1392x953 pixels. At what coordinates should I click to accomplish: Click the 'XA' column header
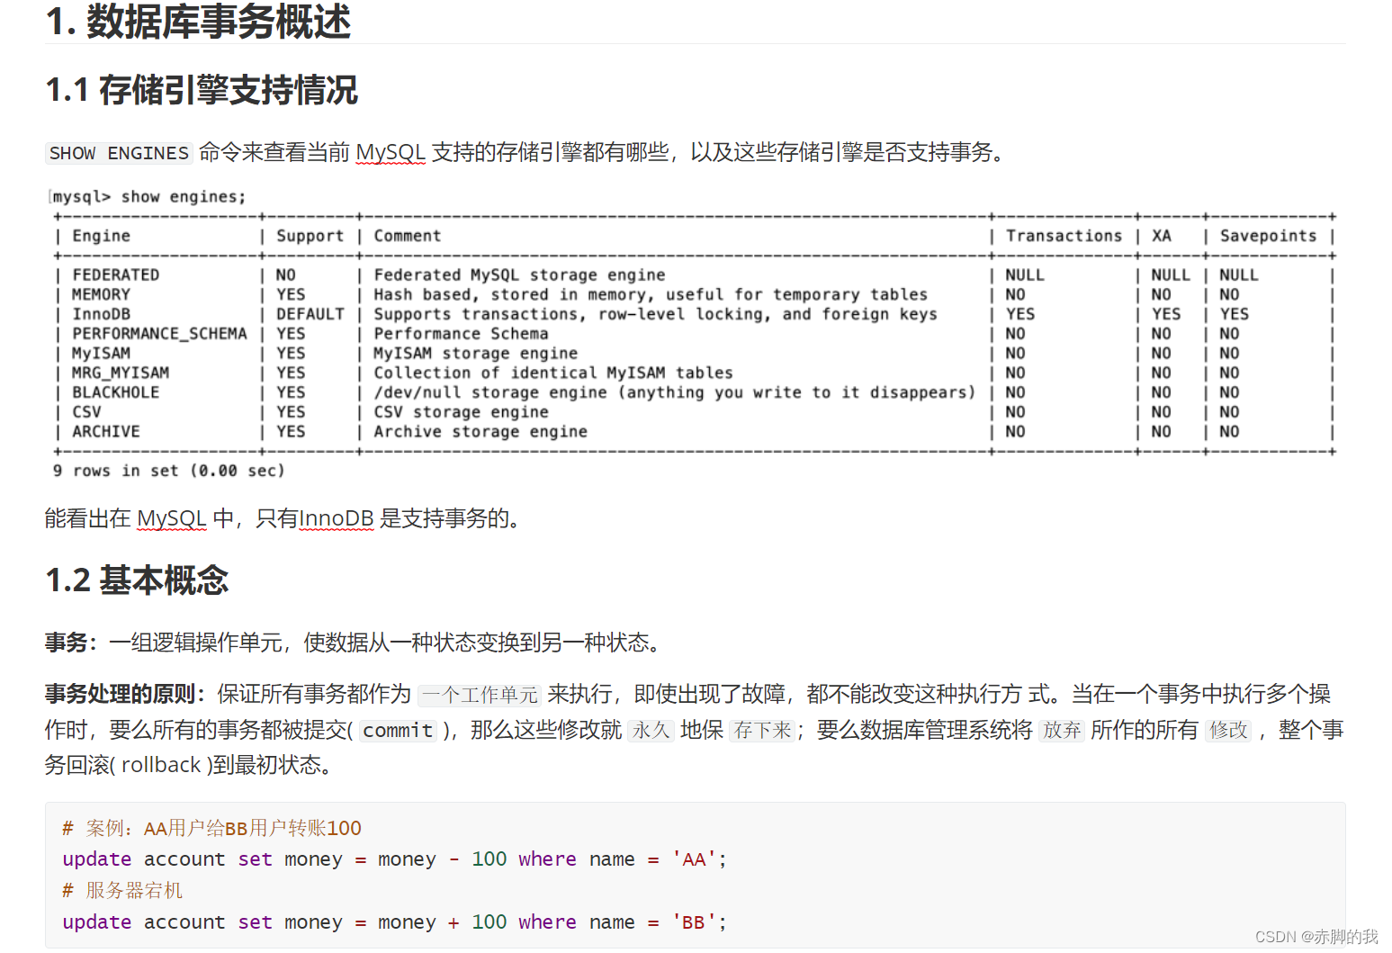[x=1161, y=236]
